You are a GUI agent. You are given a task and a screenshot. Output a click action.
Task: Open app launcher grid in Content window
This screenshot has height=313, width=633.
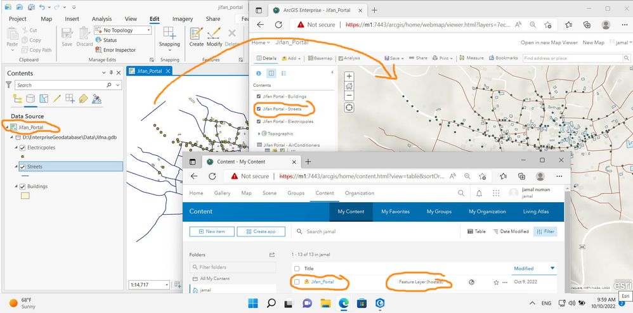pyautogui.click(x=496, y=193)
